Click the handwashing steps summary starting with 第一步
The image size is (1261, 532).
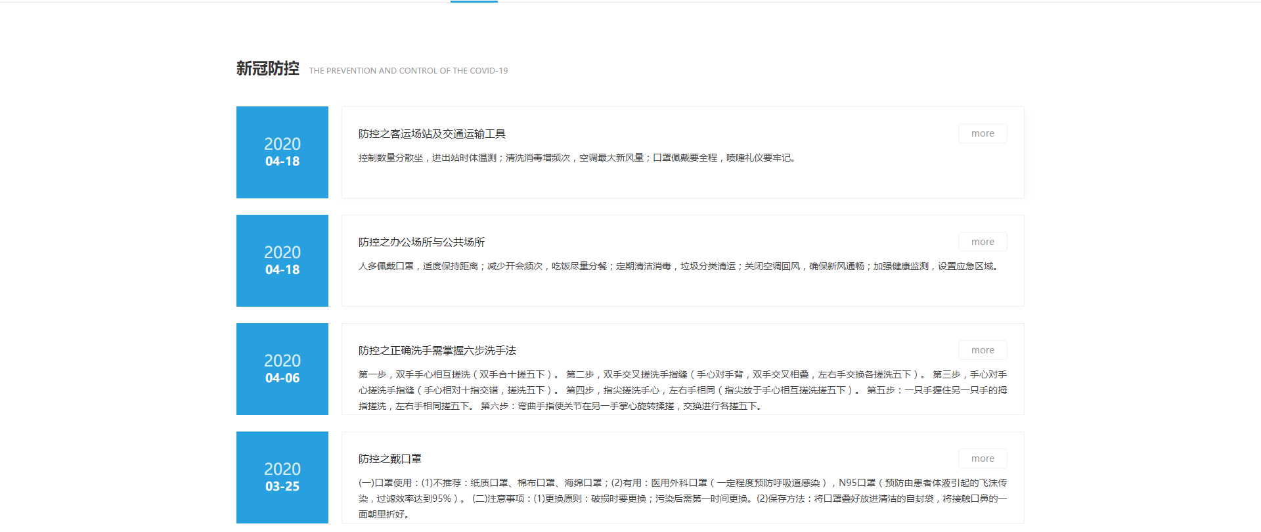[682, 390]
